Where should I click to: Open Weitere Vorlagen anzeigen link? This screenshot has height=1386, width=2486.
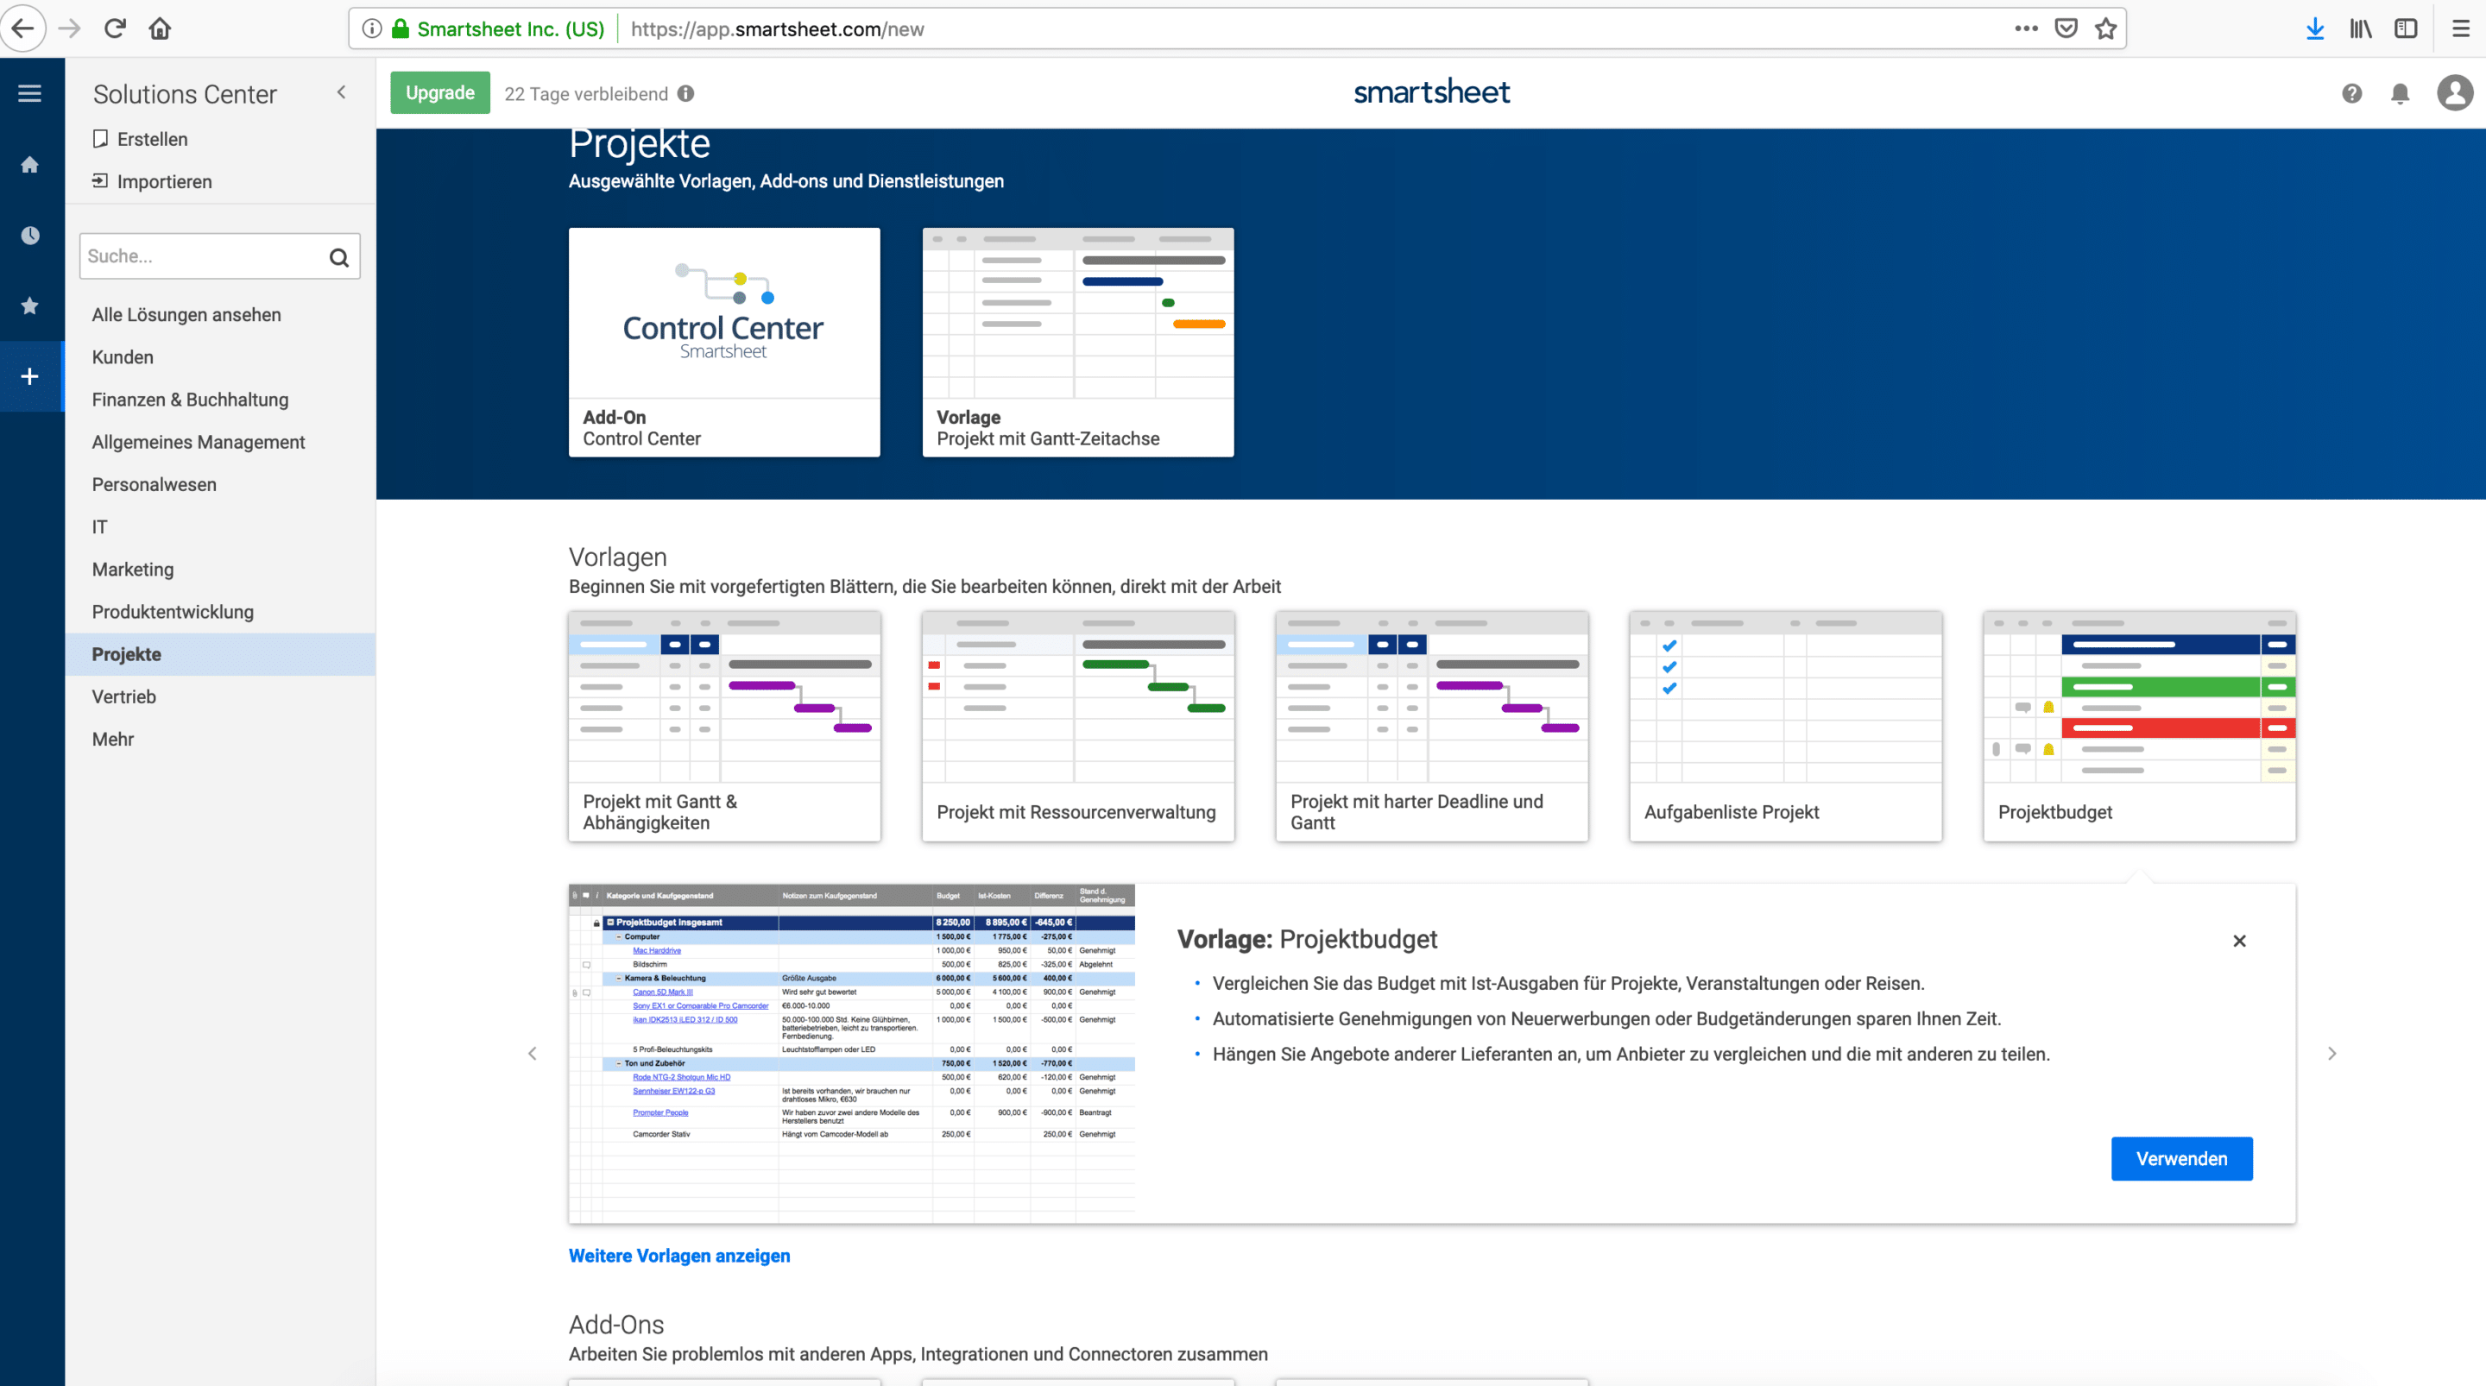679,1256
